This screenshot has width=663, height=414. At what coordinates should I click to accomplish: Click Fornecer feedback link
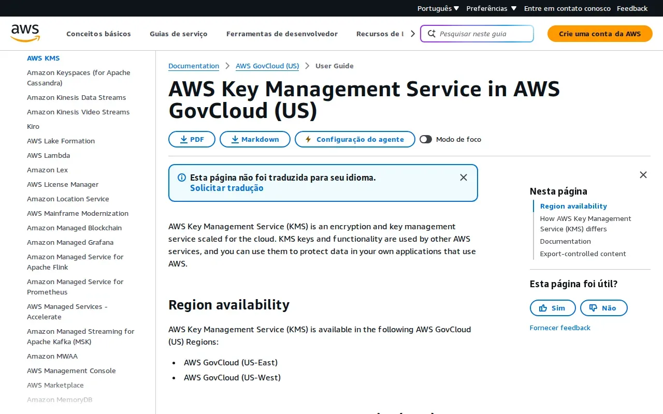click(x=560, y=328)
